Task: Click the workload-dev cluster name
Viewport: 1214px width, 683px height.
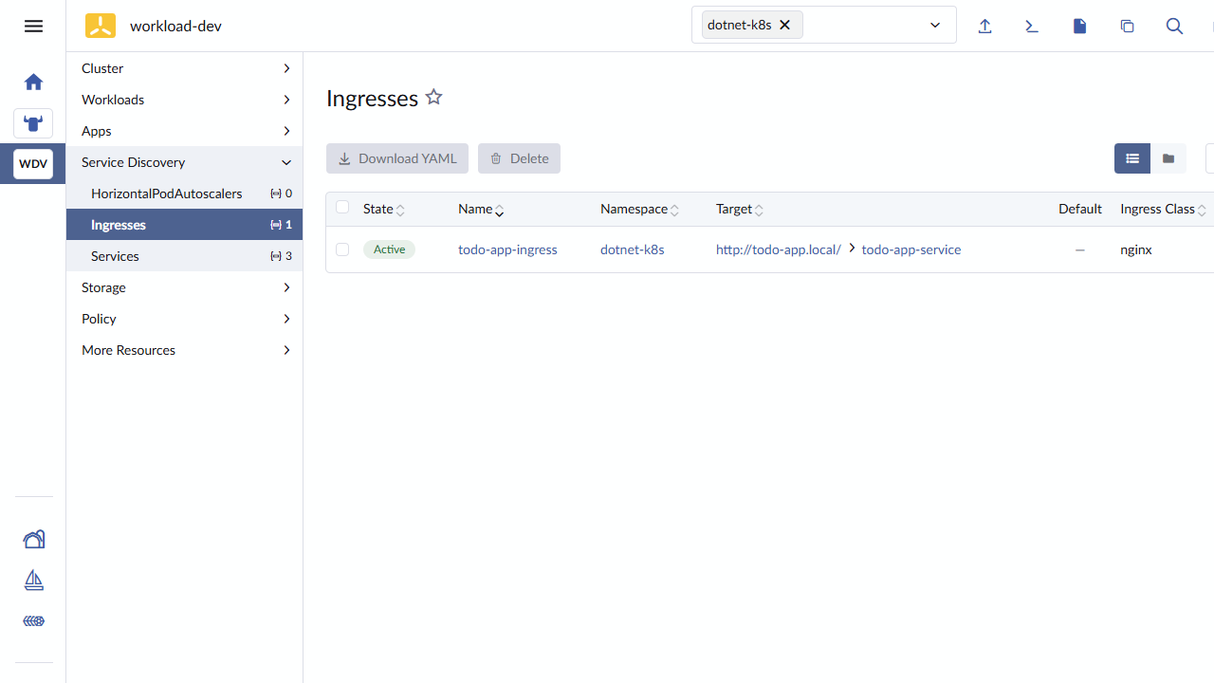Action: click(175, 26)
